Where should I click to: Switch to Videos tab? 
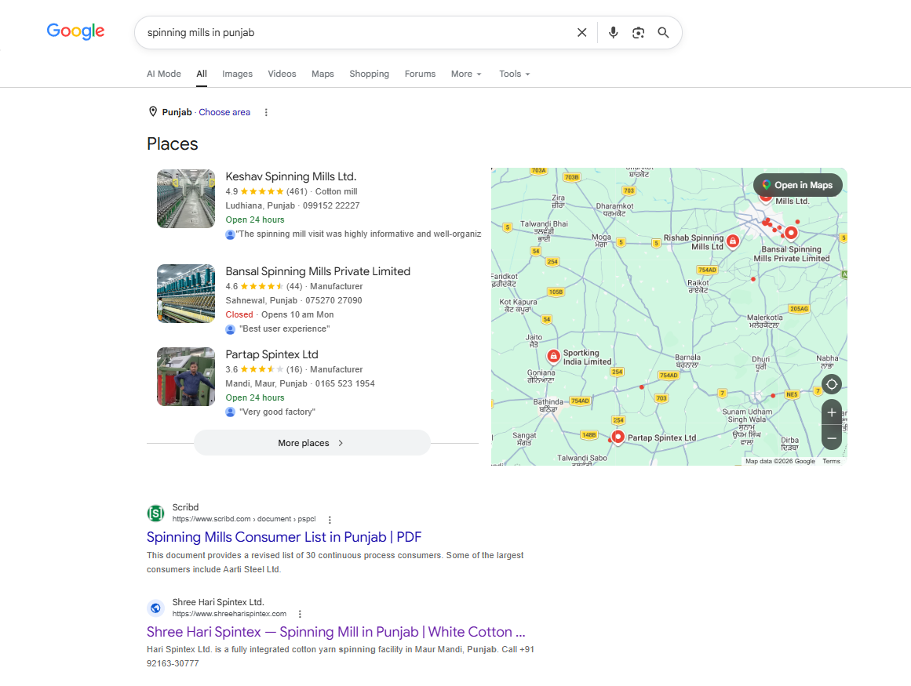(282, 74)
